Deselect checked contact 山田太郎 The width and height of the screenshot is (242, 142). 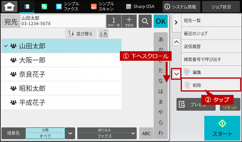click(x=61, y=46)
